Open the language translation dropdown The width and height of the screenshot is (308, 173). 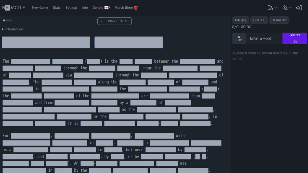pos(287,8)
